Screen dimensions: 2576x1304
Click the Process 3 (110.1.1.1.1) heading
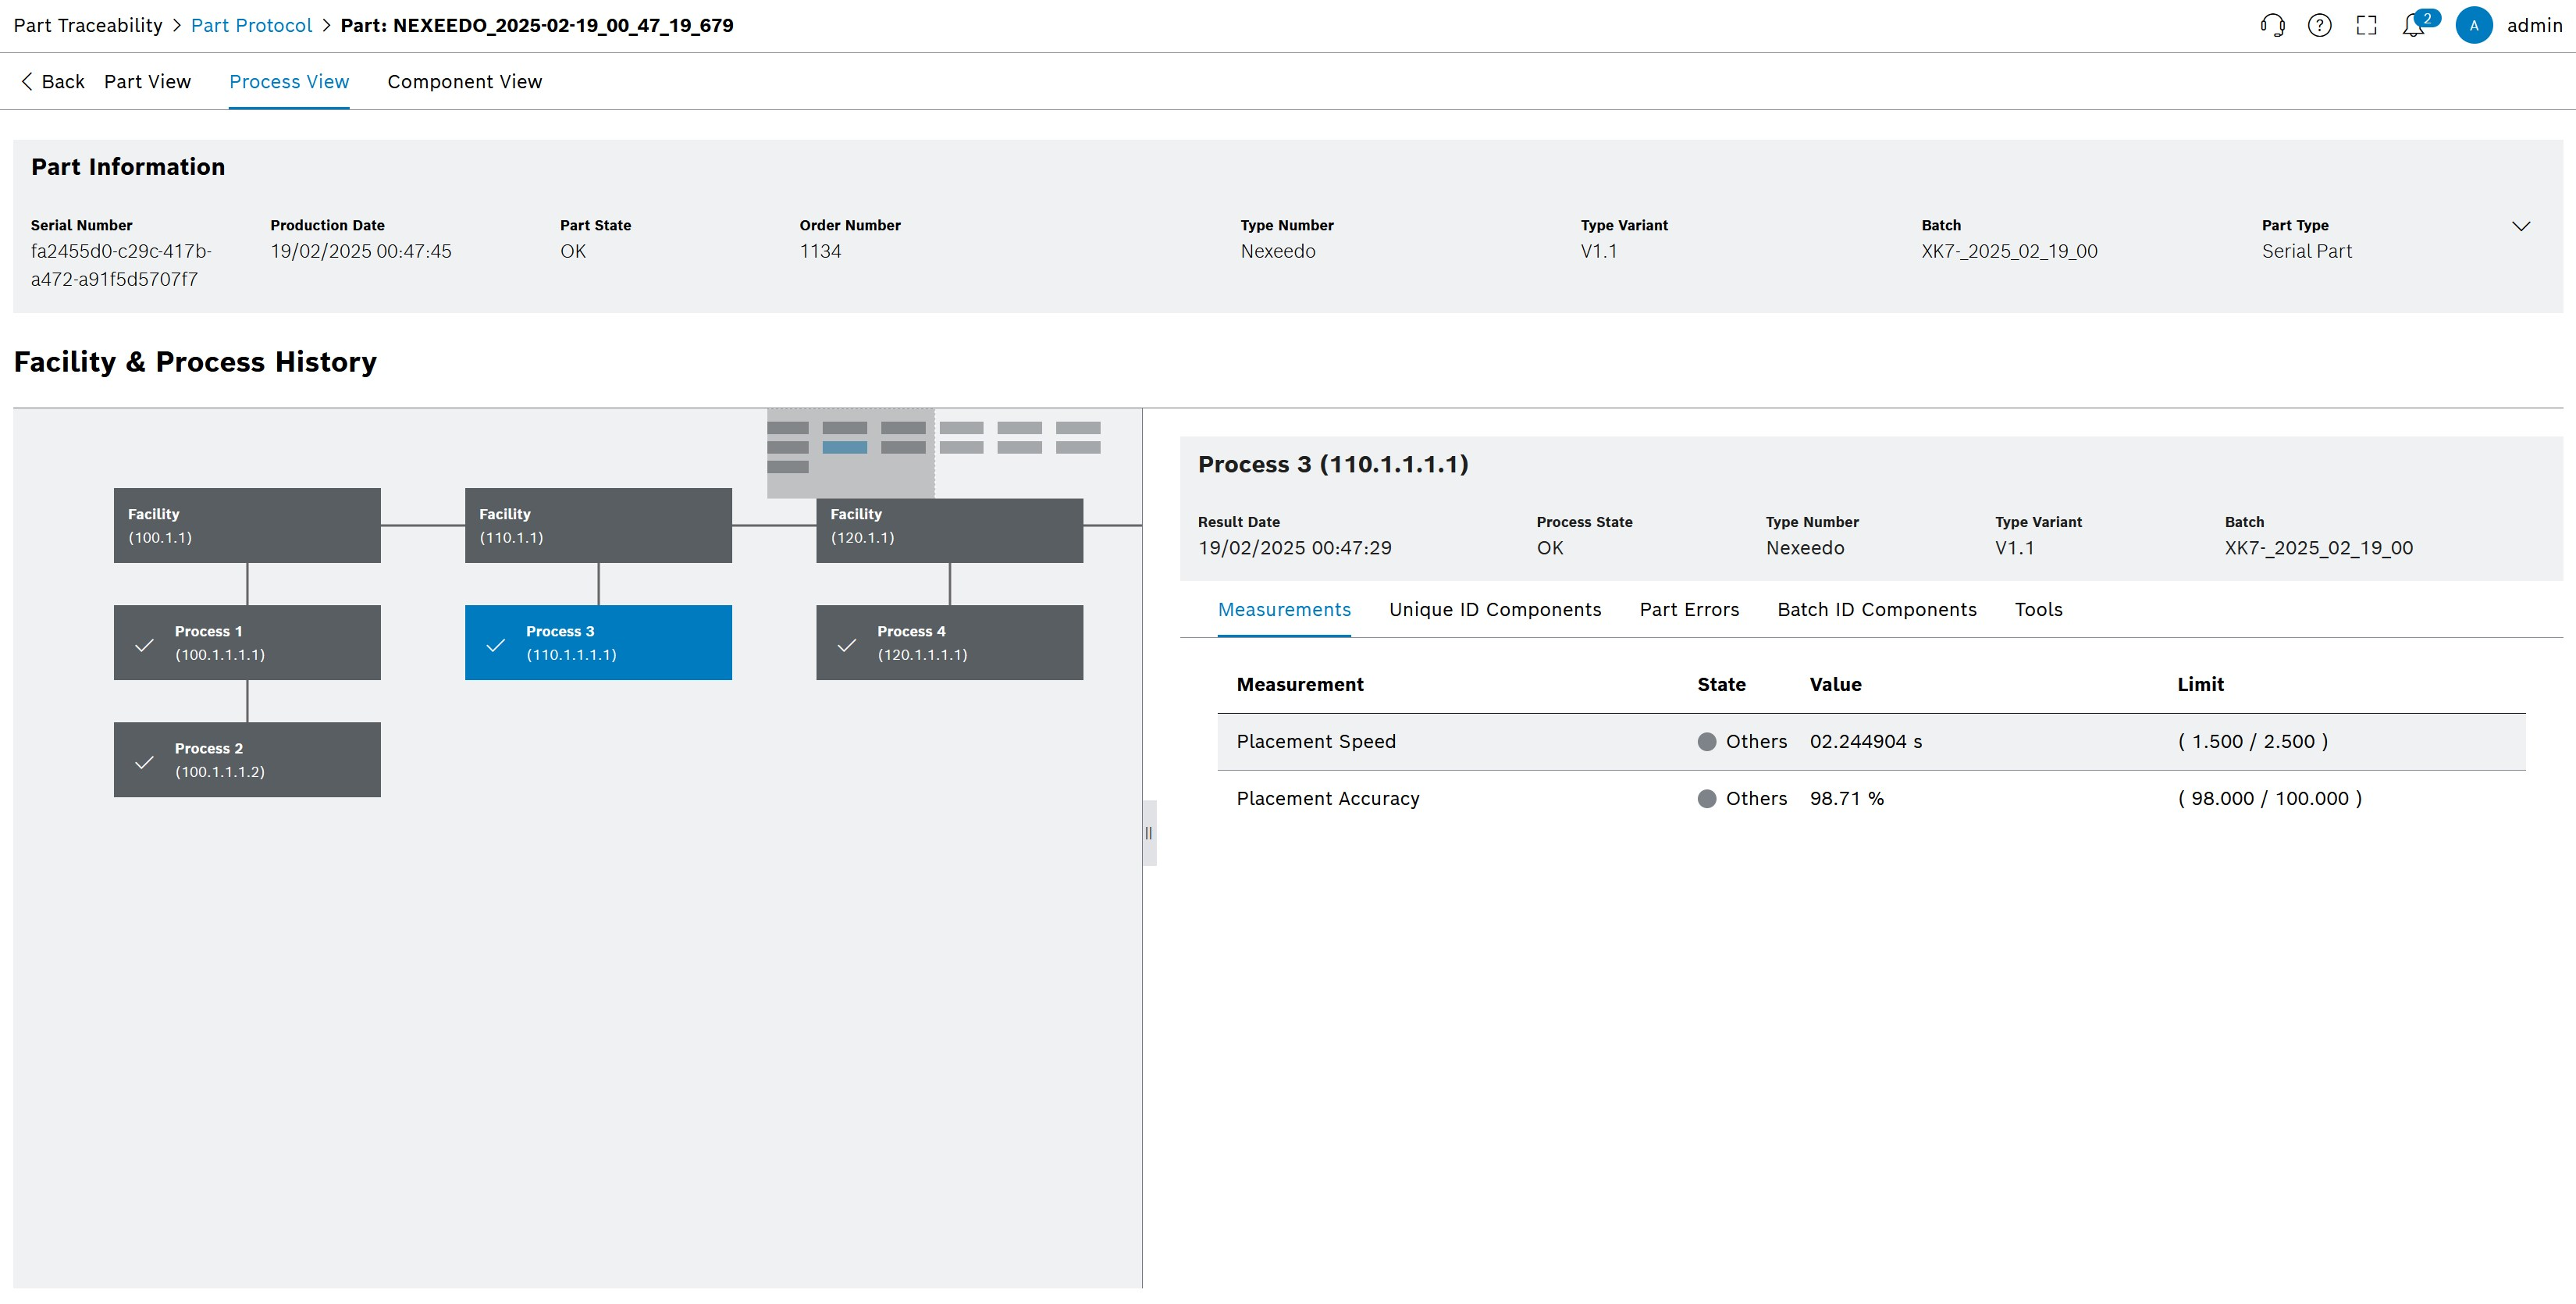coord(1333,465)
